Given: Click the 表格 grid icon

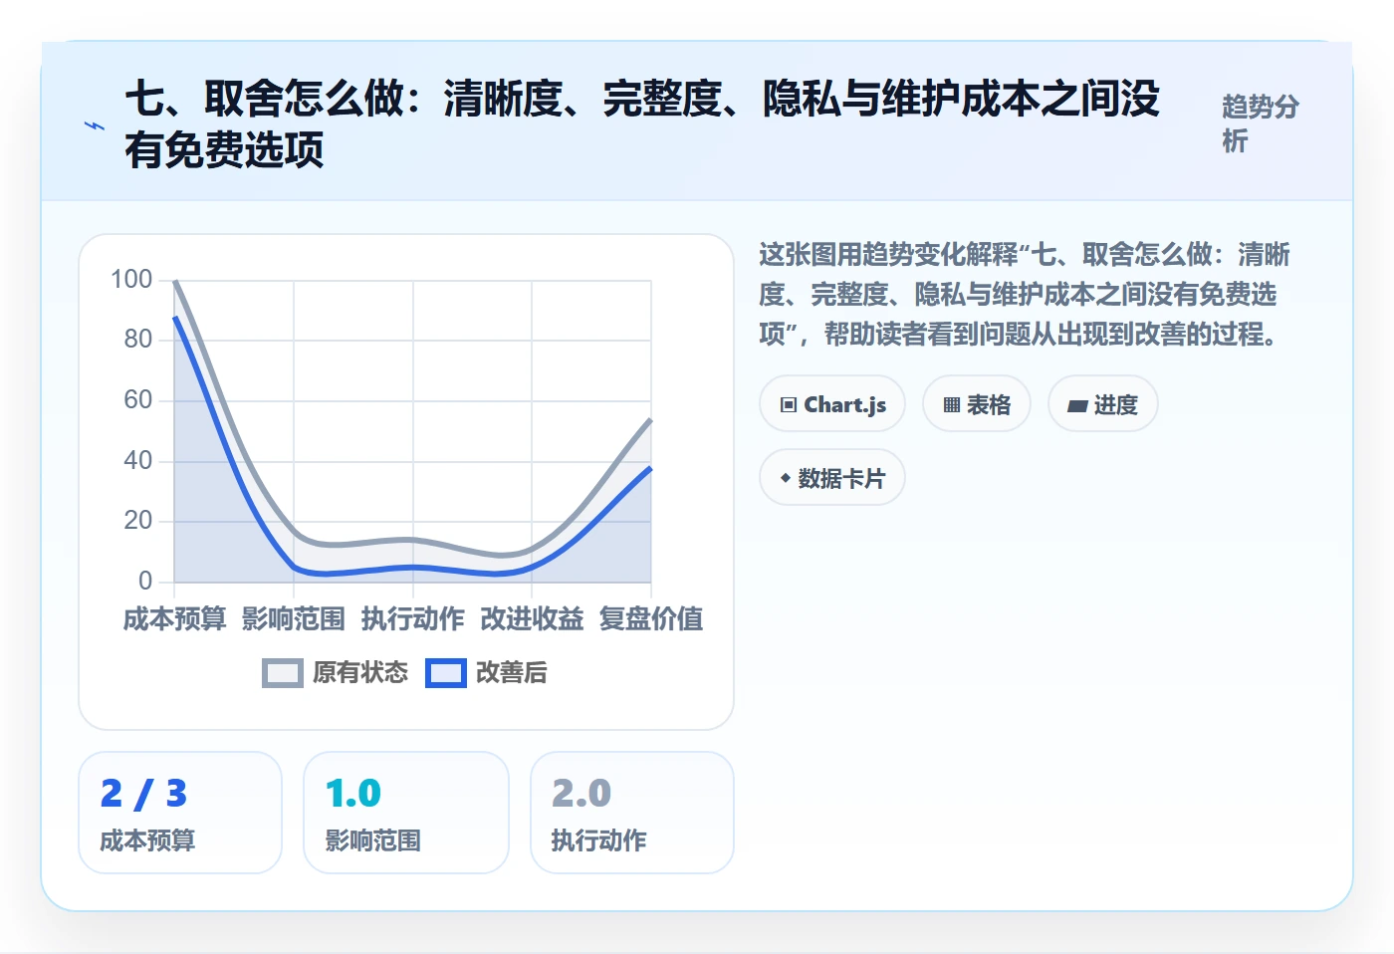Looking at the screenshot, I should click(952, 404).
